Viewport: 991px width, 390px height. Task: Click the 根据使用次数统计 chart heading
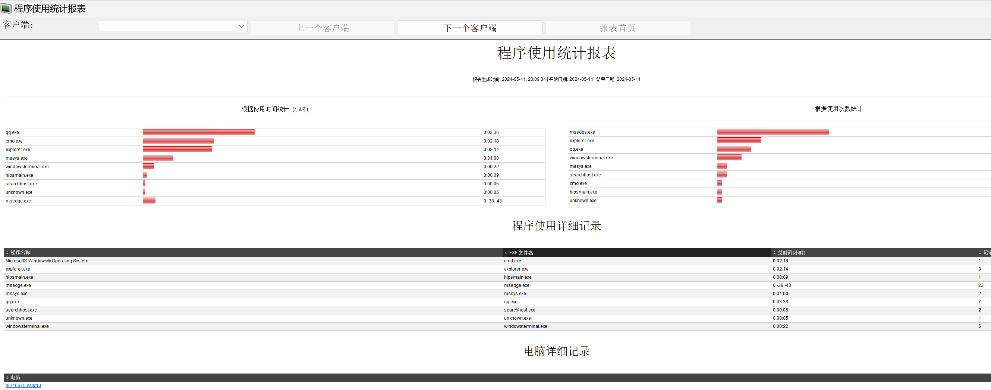838,109
